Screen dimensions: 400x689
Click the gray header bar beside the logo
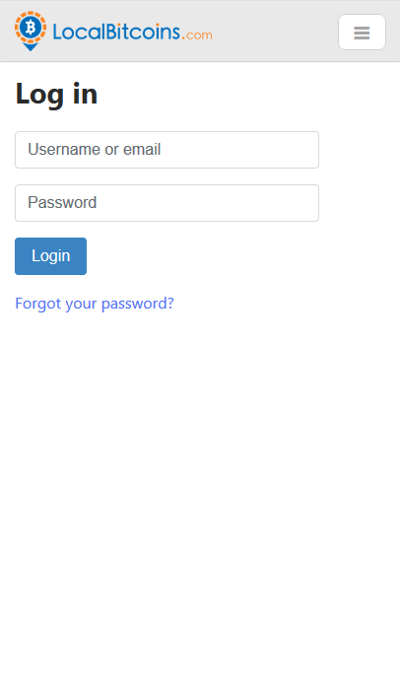275,31
